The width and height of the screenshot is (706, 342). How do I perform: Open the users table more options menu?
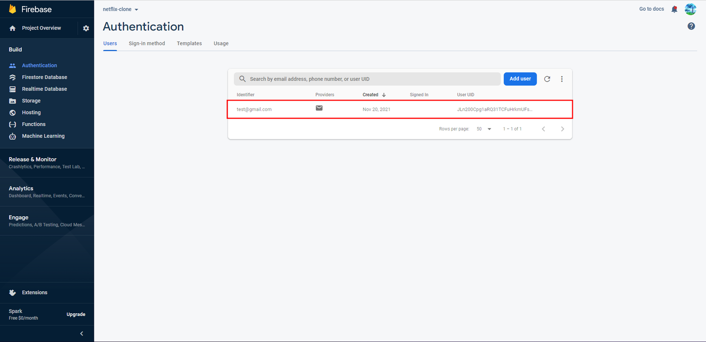562,79
